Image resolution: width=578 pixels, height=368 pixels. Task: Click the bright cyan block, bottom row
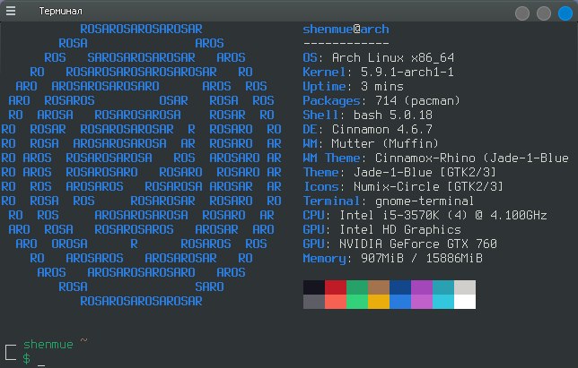point(443,302)
